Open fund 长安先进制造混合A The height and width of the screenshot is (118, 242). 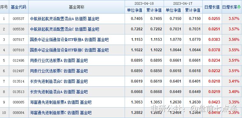point(46,92)
